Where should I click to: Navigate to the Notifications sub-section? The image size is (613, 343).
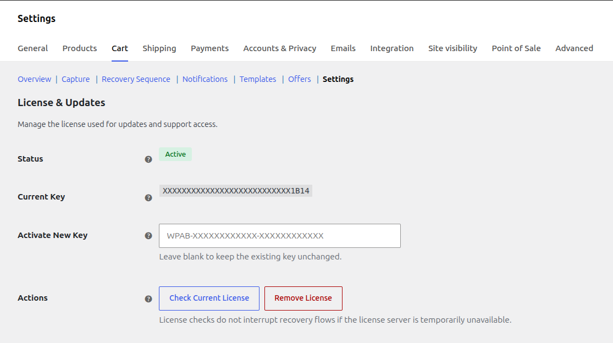pyautogui.click(x=205, y=79)
